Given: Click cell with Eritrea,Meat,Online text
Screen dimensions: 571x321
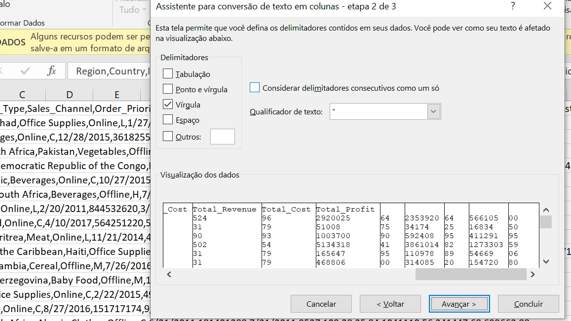Looking at the screenshot, I should [x=75, y=237].
